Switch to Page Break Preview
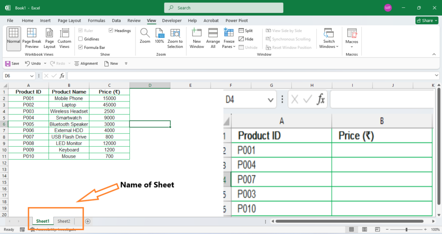The image size is (442, 234). (x=32, y=38)
